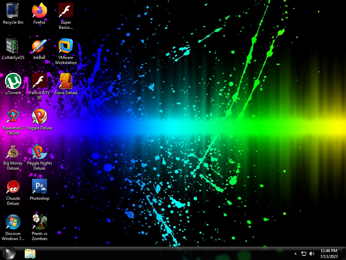Open the volume speaker tray icon
This screenshot has height=260, width=346.
(x=312, y=254)
